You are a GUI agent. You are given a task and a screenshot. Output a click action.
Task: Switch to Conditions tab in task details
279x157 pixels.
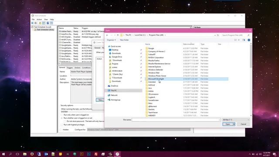point(86,68)
